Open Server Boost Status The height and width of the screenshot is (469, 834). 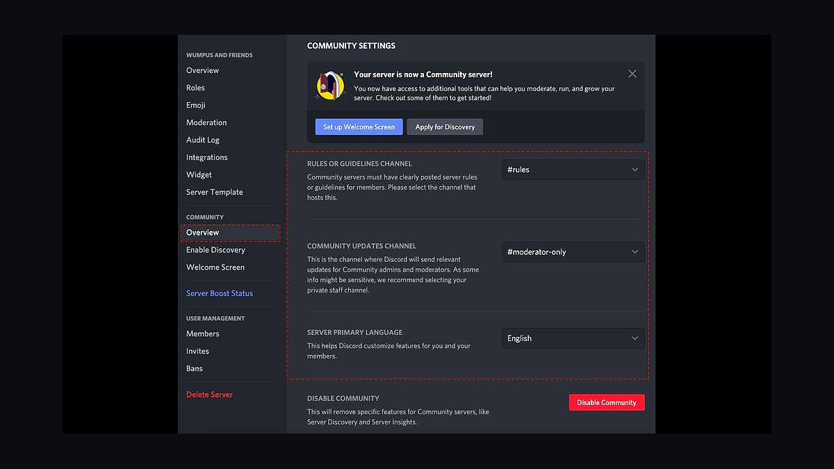pyautogui.click(x=220, y=293)
